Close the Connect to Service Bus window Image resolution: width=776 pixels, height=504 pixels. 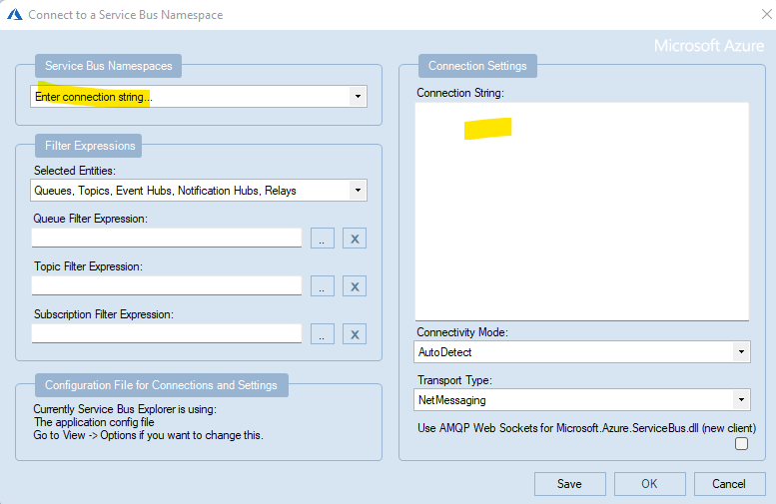766,14
